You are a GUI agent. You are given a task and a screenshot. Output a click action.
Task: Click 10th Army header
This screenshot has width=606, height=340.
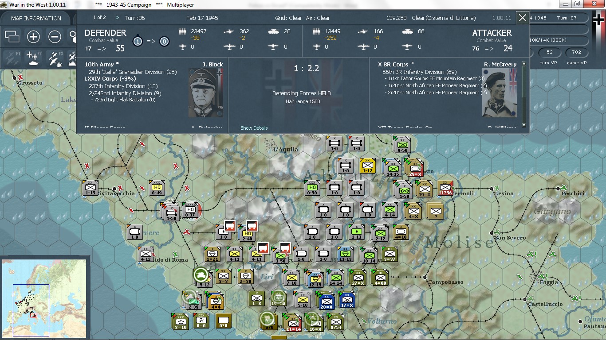[102, 64]
